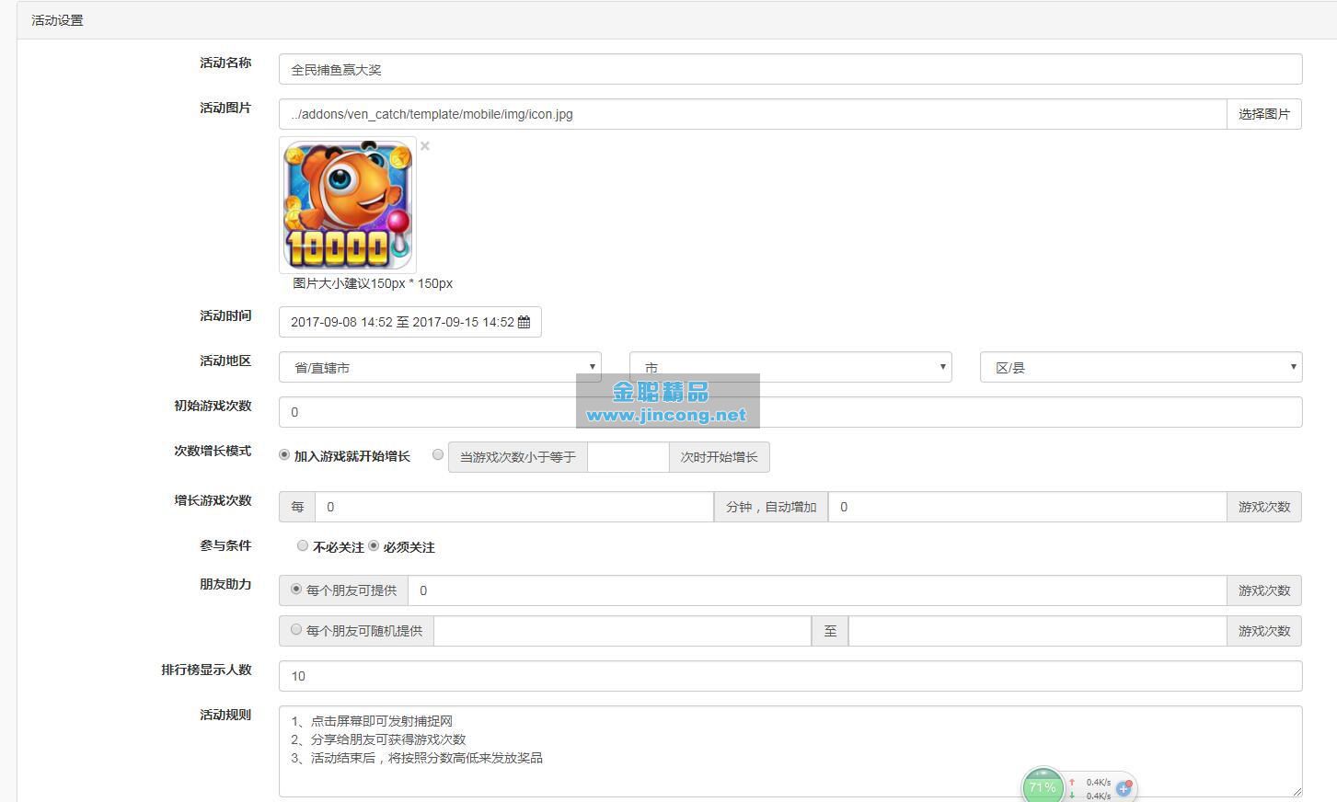Click the 活动设置 panel heading
Viewport: 1337px width, 802px height.
point(57,19)
